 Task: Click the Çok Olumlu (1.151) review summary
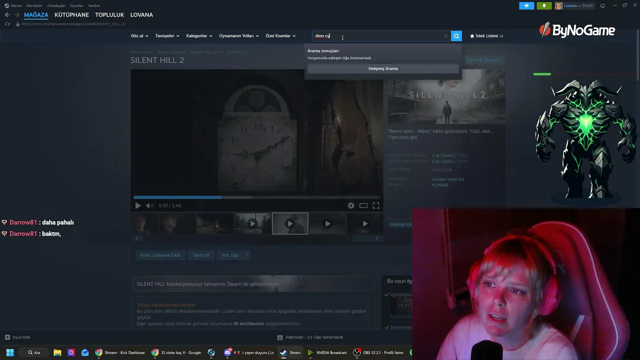pos(449,155)
